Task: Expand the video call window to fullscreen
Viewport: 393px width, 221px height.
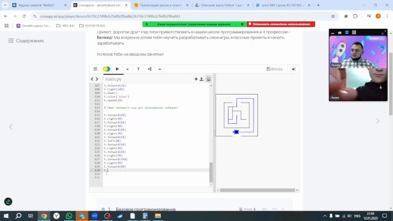Action: click(x=384, y=33)
